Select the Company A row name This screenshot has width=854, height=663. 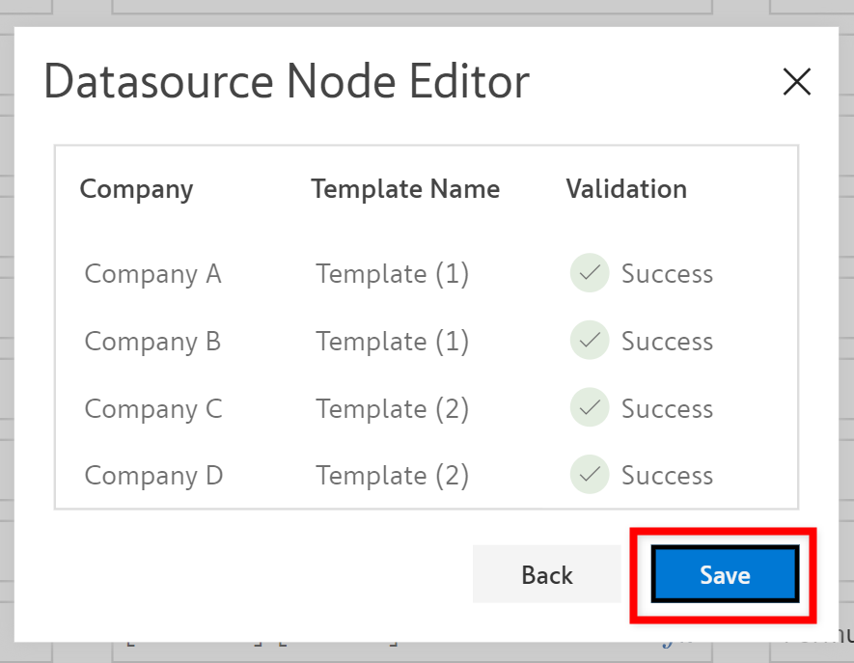(152, 274)
